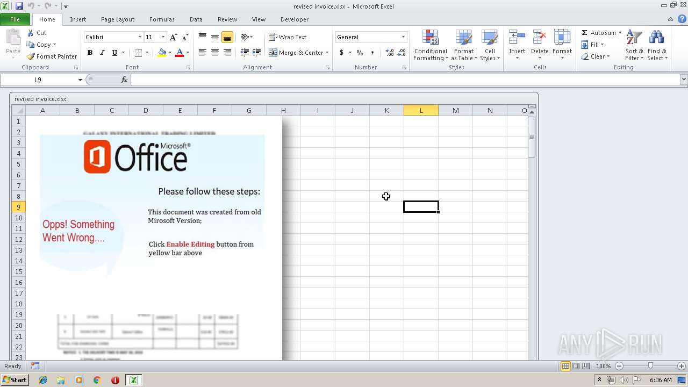The width and height of the screenshot is (688, 387).
Task: Open Sort & Filter menu
Action: click(x=634, y=45)
